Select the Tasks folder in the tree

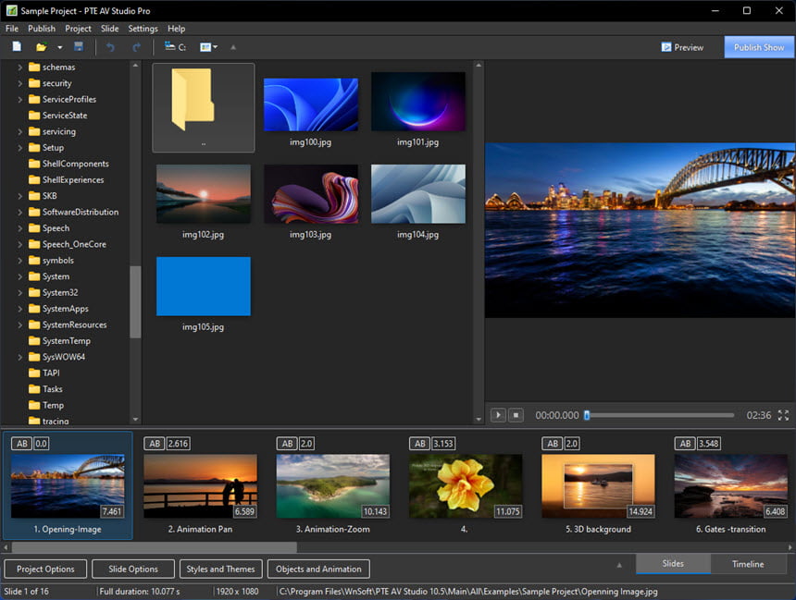[x=45, y=389]
